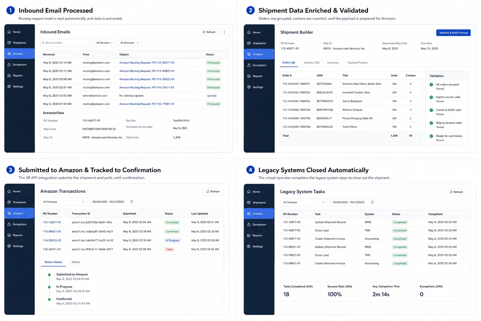481x321 pixels.
Task: Open email Amazon Routing Request: PO 112-45877-01
Action: pos(147,63)
